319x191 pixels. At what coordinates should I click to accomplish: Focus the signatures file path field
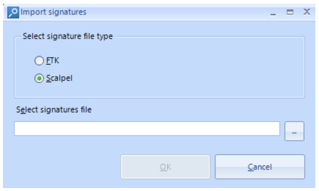click(x=147, y=129)
